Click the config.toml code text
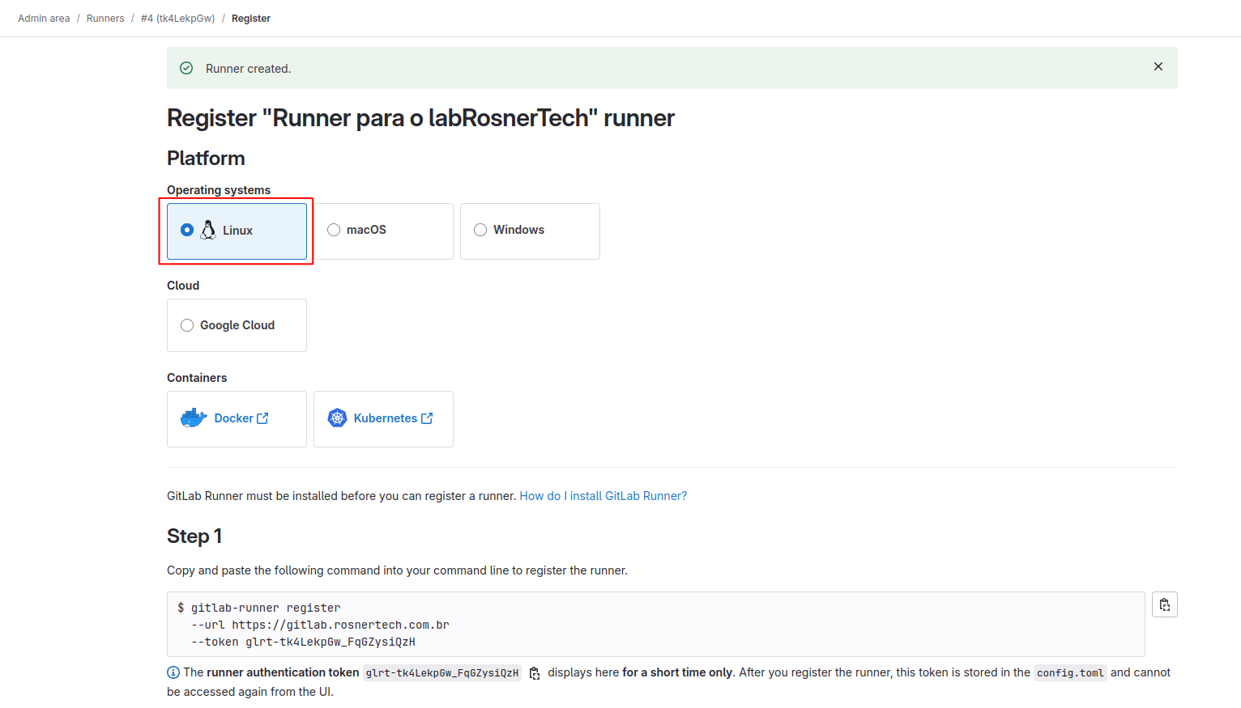 [1070, 673]
